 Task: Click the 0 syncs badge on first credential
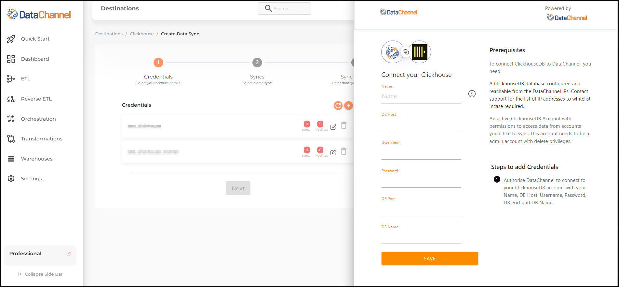(307, 124)
